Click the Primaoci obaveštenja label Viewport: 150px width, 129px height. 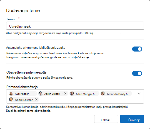pyautogui.click(x=22, y=87)
